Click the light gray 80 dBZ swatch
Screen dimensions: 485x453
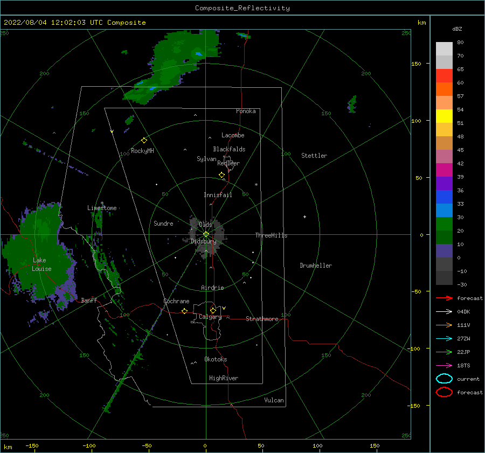click(444, 48)
